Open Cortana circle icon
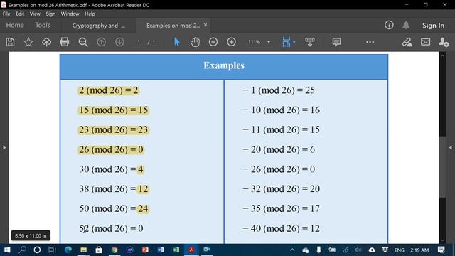Image resolution: width=455 pixels, height=256 pixels. click(x=37, y=250)
